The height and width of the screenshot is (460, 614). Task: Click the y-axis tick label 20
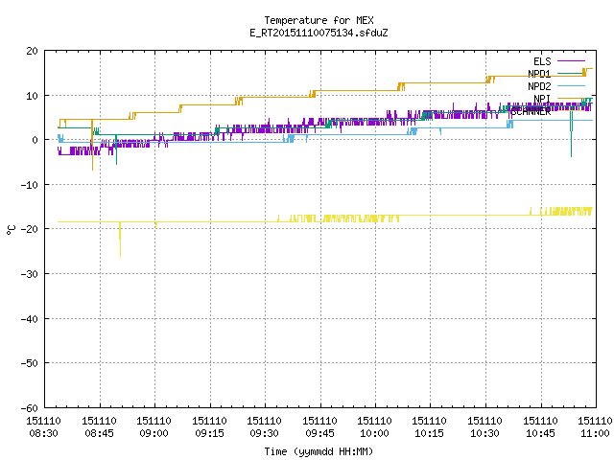(32, 51)
